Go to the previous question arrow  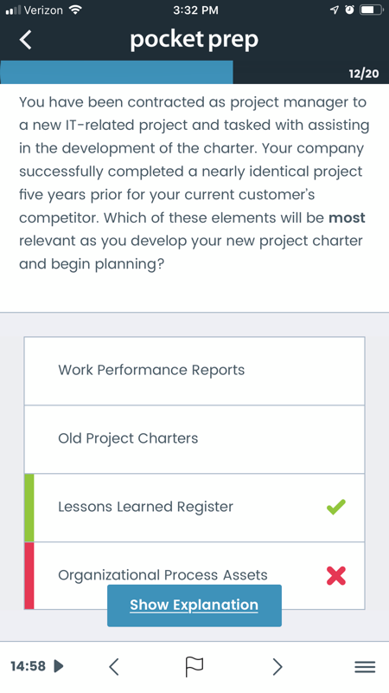114,666
